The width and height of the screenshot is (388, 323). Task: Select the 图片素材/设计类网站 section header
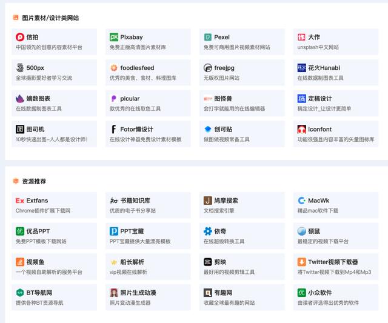tap(50, 18)
